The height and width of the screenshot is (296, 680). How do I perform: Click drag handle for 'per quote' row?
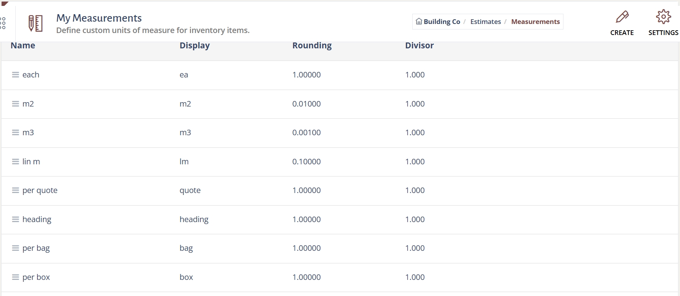[15, 190]
